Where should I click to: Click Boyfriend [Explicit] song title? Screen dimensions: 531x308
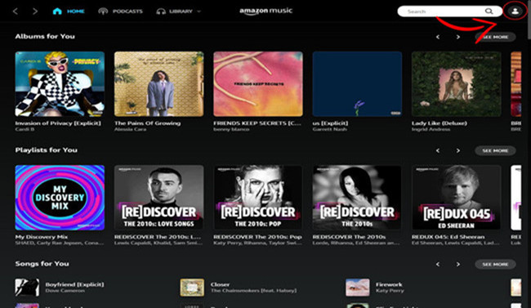coord(74,284)
